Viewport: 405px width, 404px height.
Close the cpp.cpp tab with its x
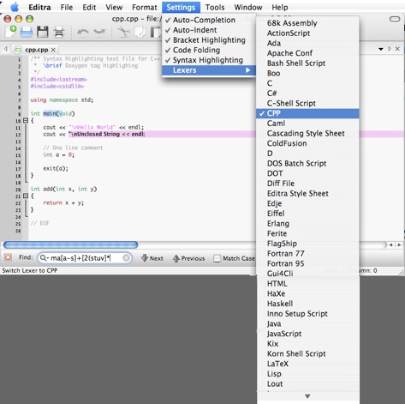(53, 50)
